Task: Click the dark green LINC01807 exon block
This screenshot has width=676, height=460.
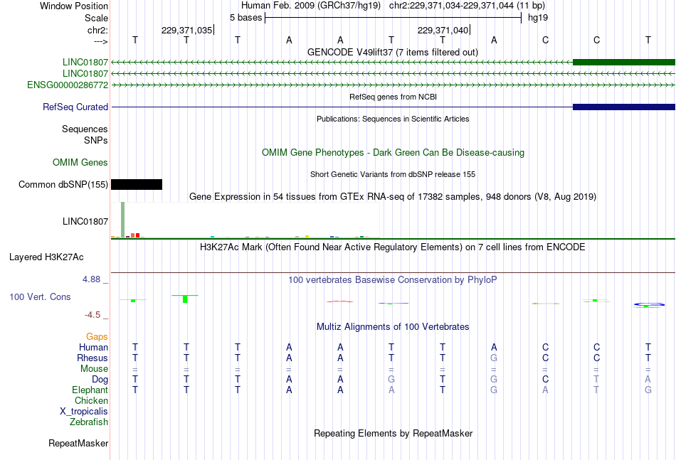Action: point(624,63)
